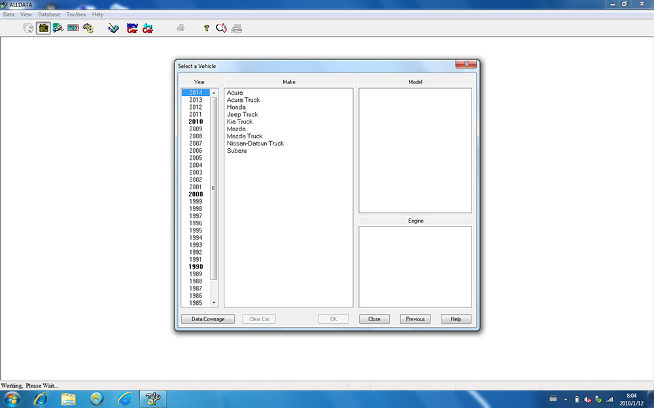
Task: Select year 2006 in the Year list
Action: point(196,151)
